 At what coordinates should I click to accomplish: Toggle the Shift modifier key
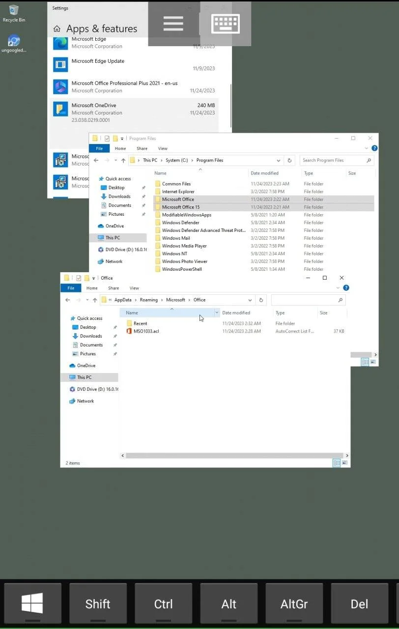click(98, 603)
